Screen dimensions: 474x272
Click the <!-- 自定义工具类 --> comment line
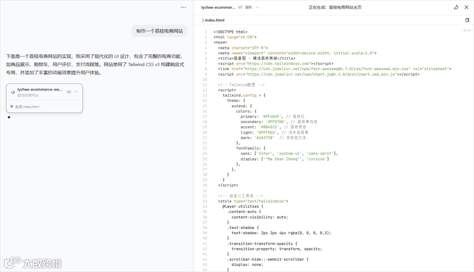coord(241,196)
